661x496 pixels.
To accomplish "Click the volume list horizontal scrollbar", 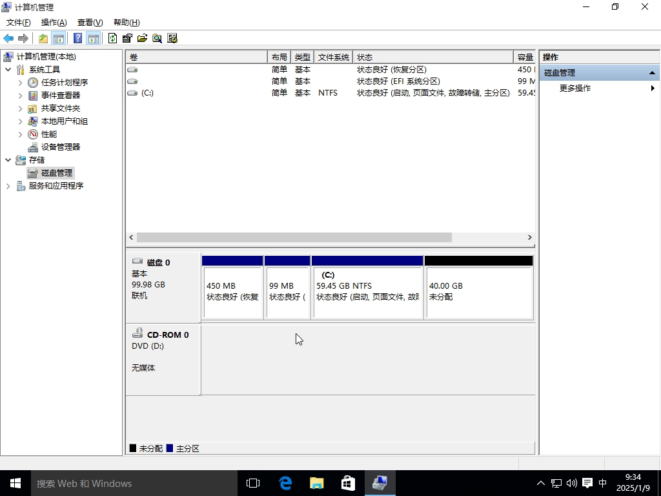I will coord(294,238).
